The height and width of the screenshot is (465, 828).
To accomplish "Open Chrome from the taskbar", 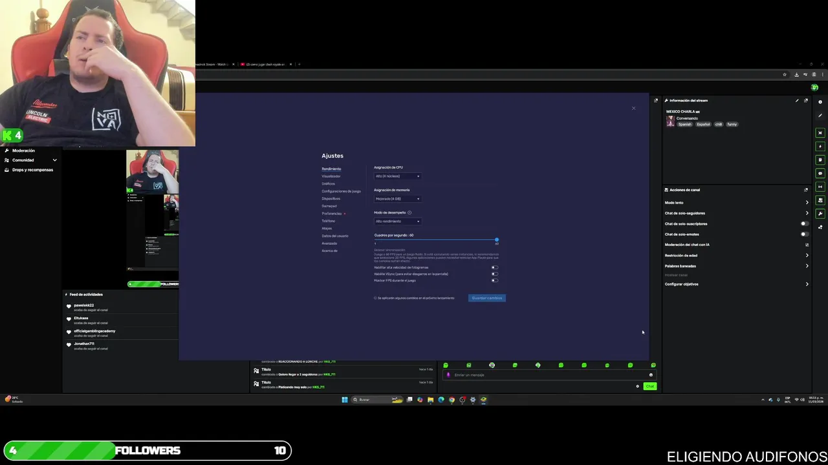I will (452, 400).
